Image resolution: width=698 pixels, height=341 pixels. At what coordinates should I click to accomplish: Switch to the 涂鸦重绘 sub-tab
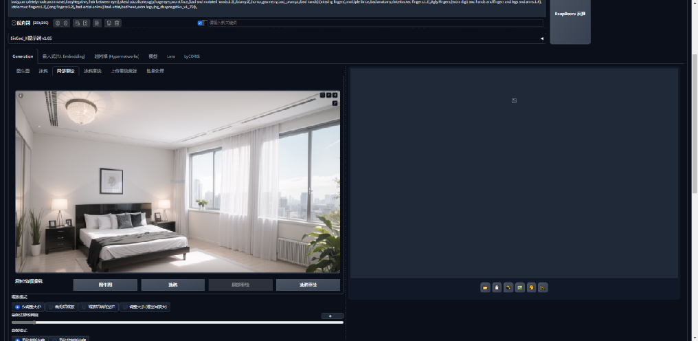click(x=93, y=71)
